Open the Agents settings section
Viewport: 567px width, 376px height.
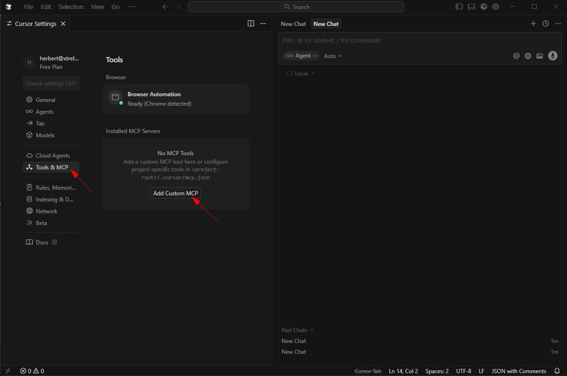pos(44,111)
